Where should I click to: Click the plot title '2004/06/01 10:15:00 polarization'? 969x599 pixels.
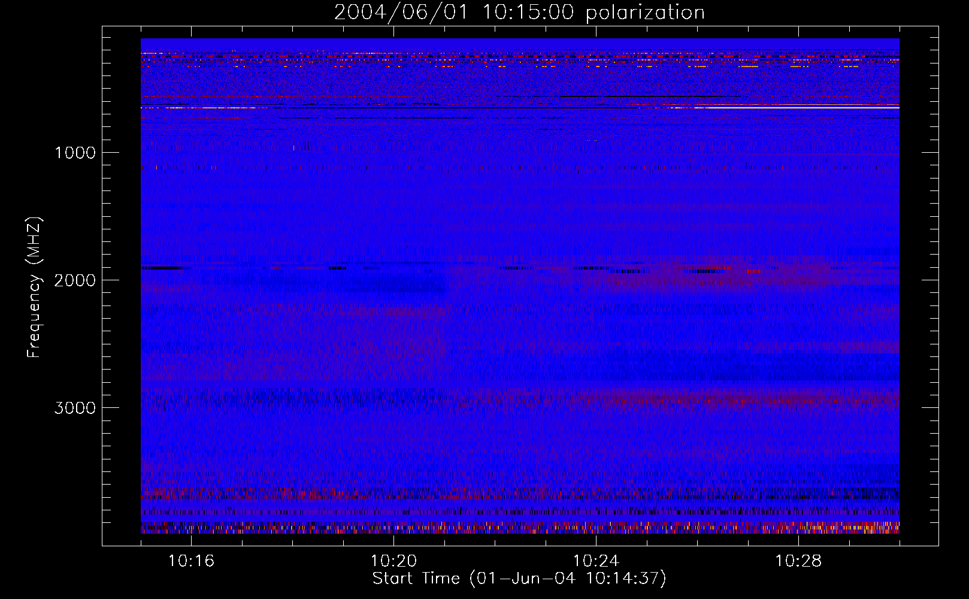click(519, 13)
